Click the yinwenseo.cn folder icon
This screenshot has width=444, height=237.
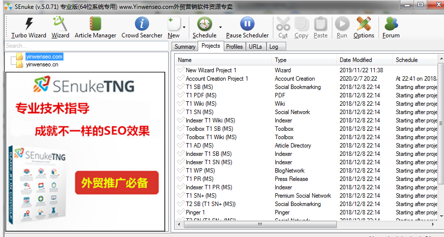(20, 64)
